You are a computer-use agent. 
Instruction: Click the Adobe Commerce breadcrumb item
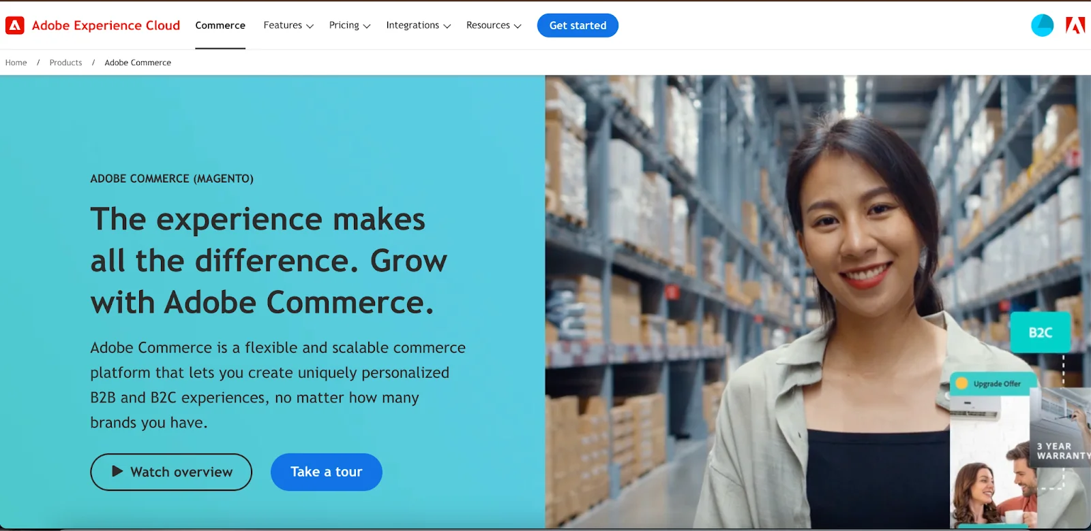point(138,63)
